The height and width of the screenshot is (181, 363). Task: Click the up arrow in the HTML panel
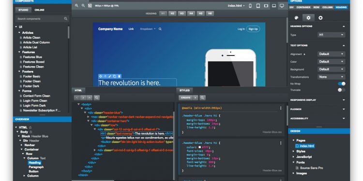coord(90,97)
